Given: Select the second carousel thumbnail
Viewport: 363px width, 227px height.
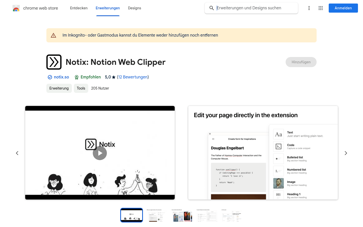Looking at the screenshot, I should pos(157,215).
